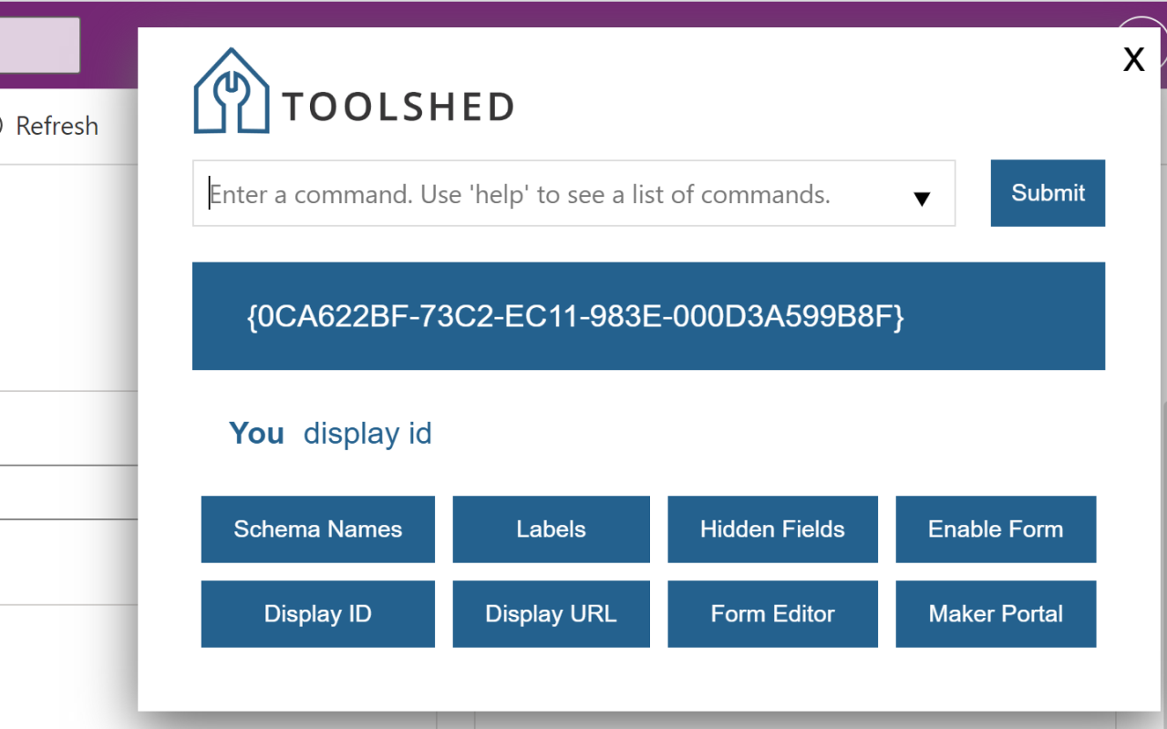Click the 'display id' command history entry
Image resolution: width=1167 pixels, height=729 pixels.
pos(367,434)
